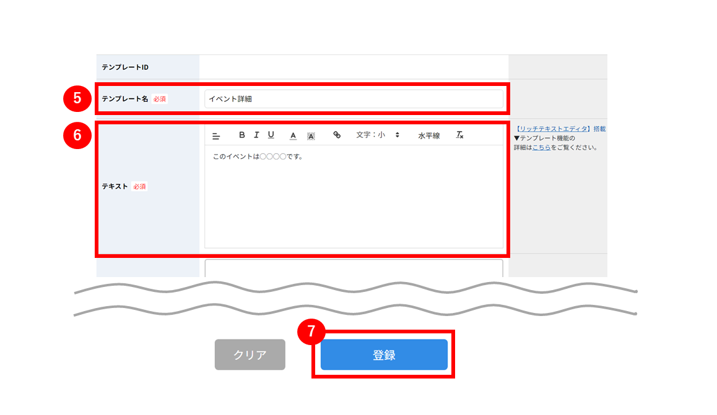The width and height of the screenshot is (717, 415).
Task: Click the blue 登録 button
Action: click(384, 355)
